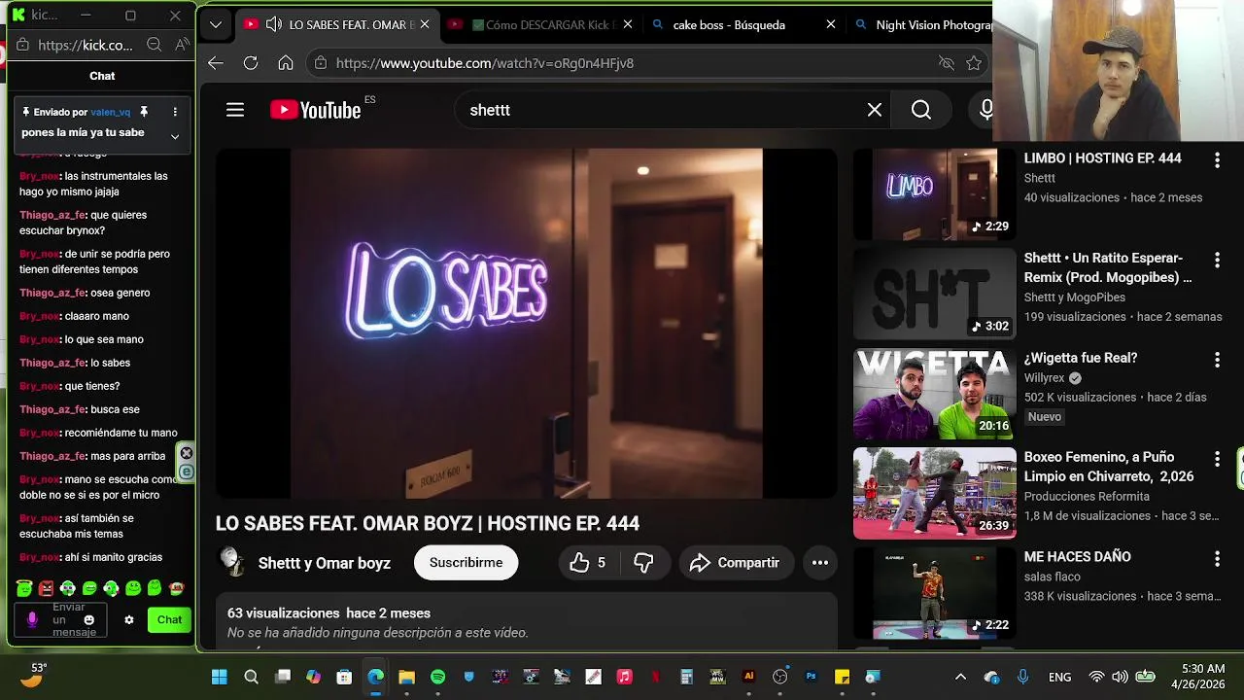Viewport: 1244px width, 700px height.
Task: Open Shettt y Omar boyz channel
Action: click(325, 563)
